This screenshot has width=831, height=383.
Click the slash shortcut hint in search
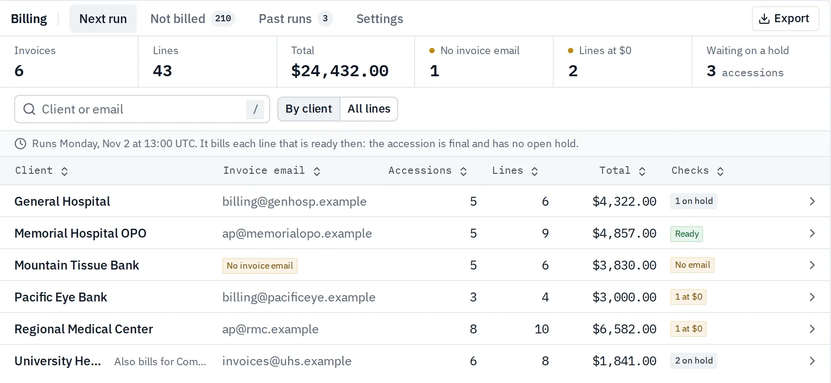click(x=255, y=109)
